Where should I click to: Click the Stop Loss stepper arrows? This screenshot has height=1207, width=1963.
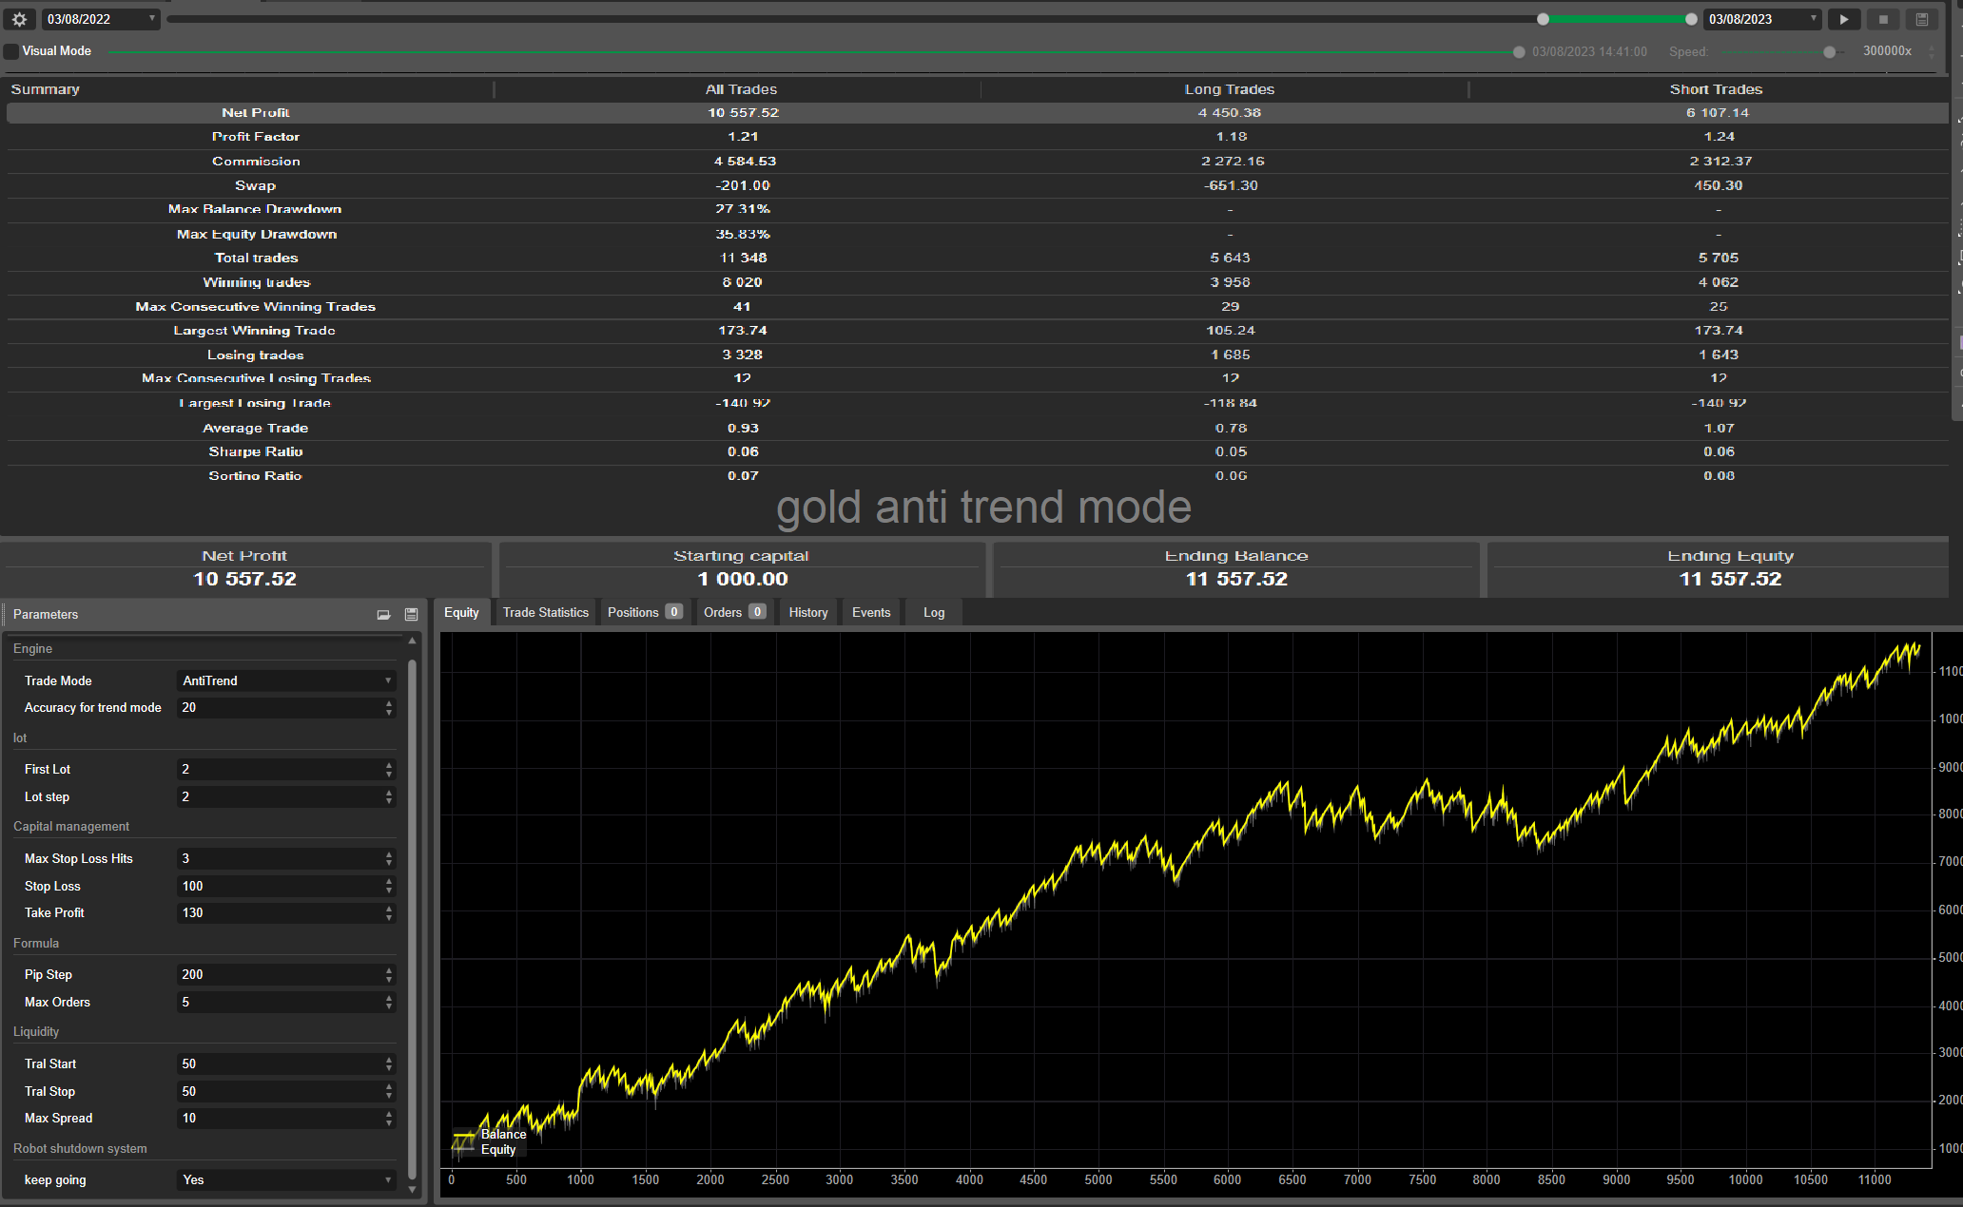[x=389, y=886]
